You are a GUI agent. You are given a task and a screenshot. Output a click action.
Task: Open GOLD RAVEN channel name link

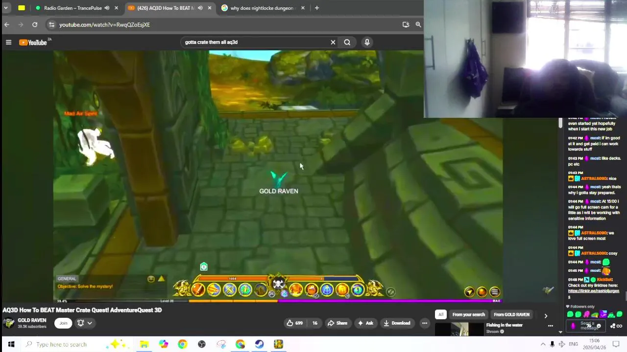point(32,320)
